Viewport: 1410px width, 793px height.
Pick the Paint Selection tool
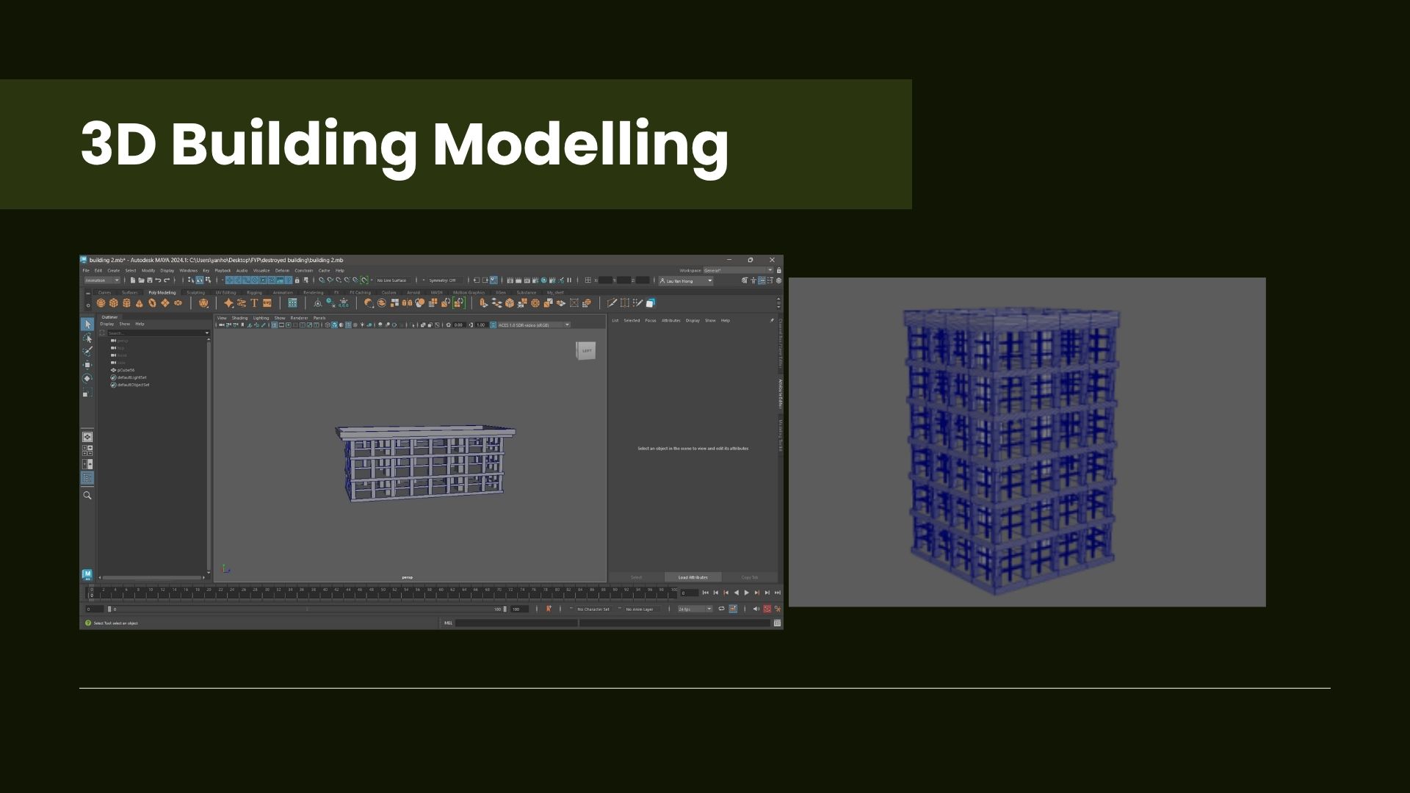click(87, 352)
